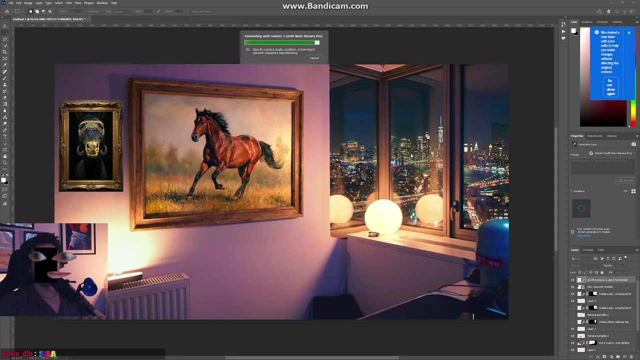Click the Add layer mask icon
Image resolution: width=640 pixels, height=360 pixels.
coord(604,356)
